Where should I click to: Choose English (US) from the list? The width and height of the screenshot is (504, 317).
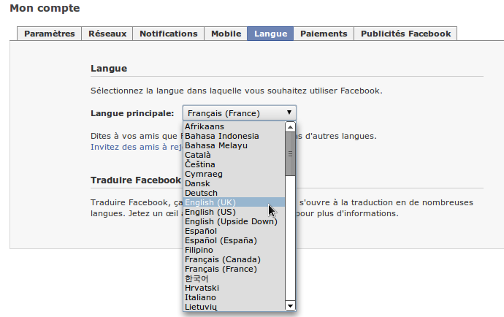[234, 212]
